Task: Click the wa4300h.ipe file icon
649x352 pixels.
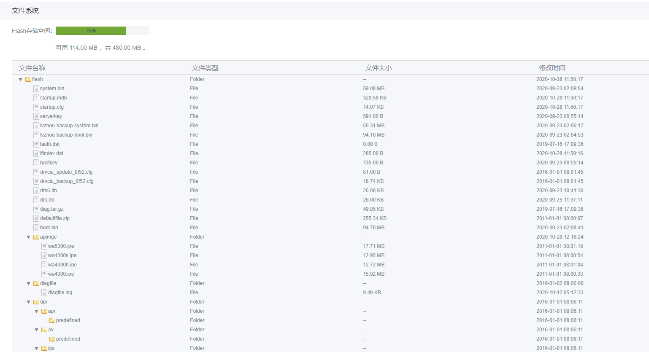Action: point(44,265)
